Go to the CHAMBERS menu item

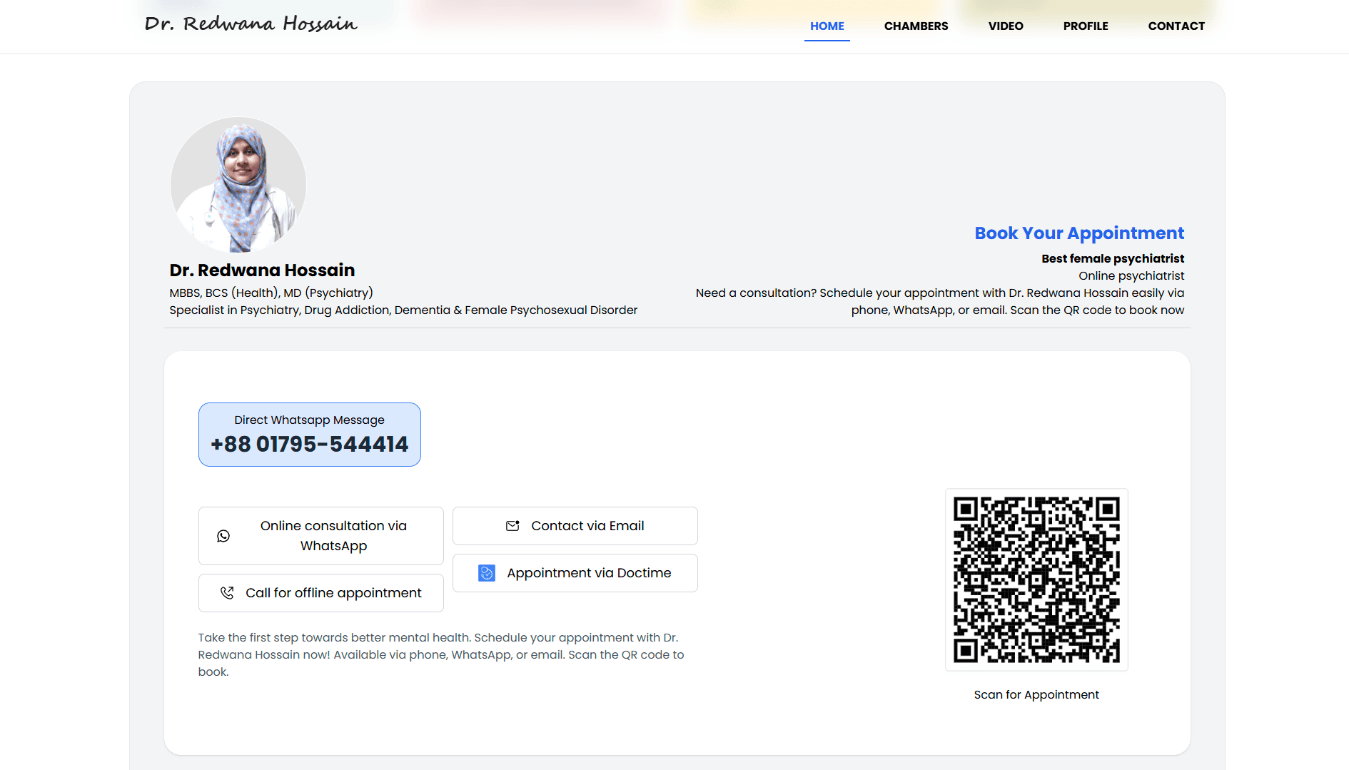pos(916,26)
